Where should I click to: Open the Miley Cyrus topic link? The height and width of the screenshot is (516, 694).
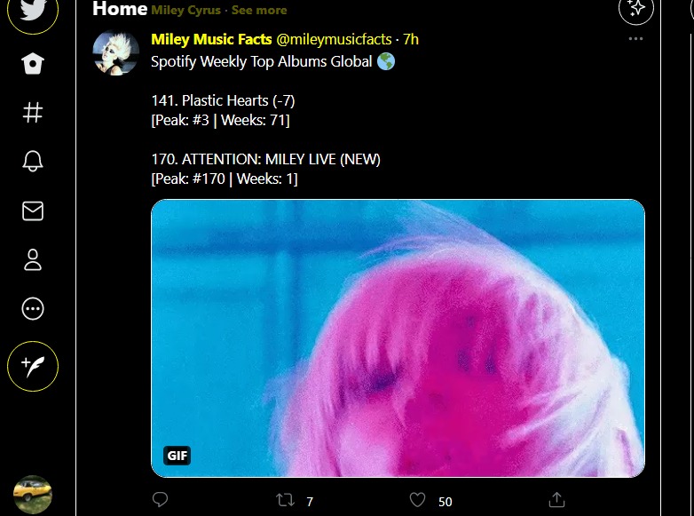[185, 10]
